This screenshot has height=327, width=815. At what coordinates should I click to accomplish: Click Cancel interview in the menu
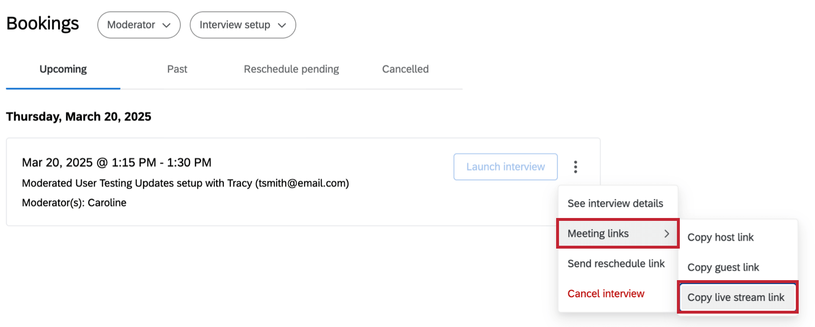point(605,293)
